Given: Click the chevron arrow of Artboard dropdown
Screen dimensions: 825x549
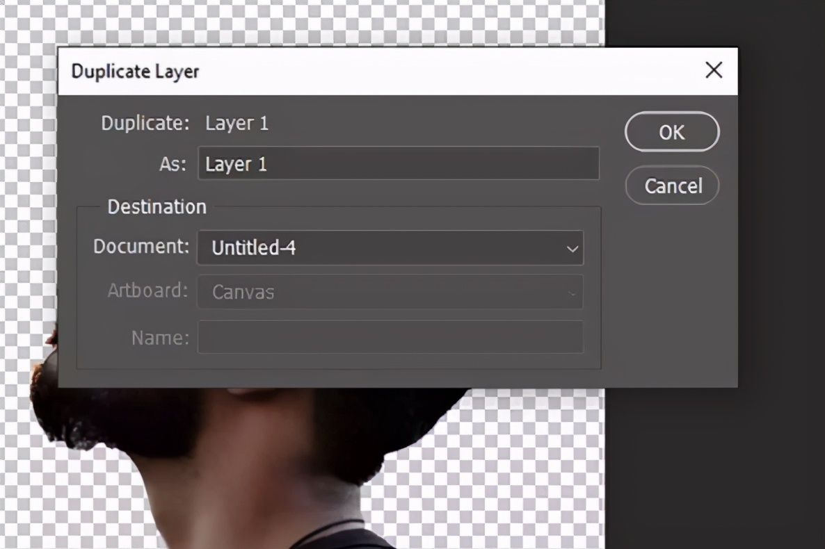Looking at the screenshot, I should pos(572,293).
